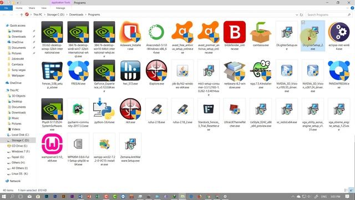
Task: Select the 353.62 desktop winxp NVIDIA driver
Action: click(52, 32)
